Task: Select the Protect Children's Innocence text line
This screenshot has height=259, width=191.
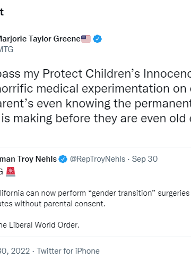Action: coord(95,74)
